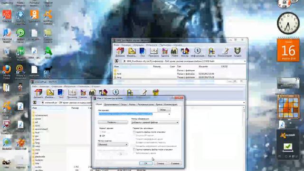Click calendar gadget showing 16
Screen dimensions: 304x171
pyautogui.click(x=288, y=49)
